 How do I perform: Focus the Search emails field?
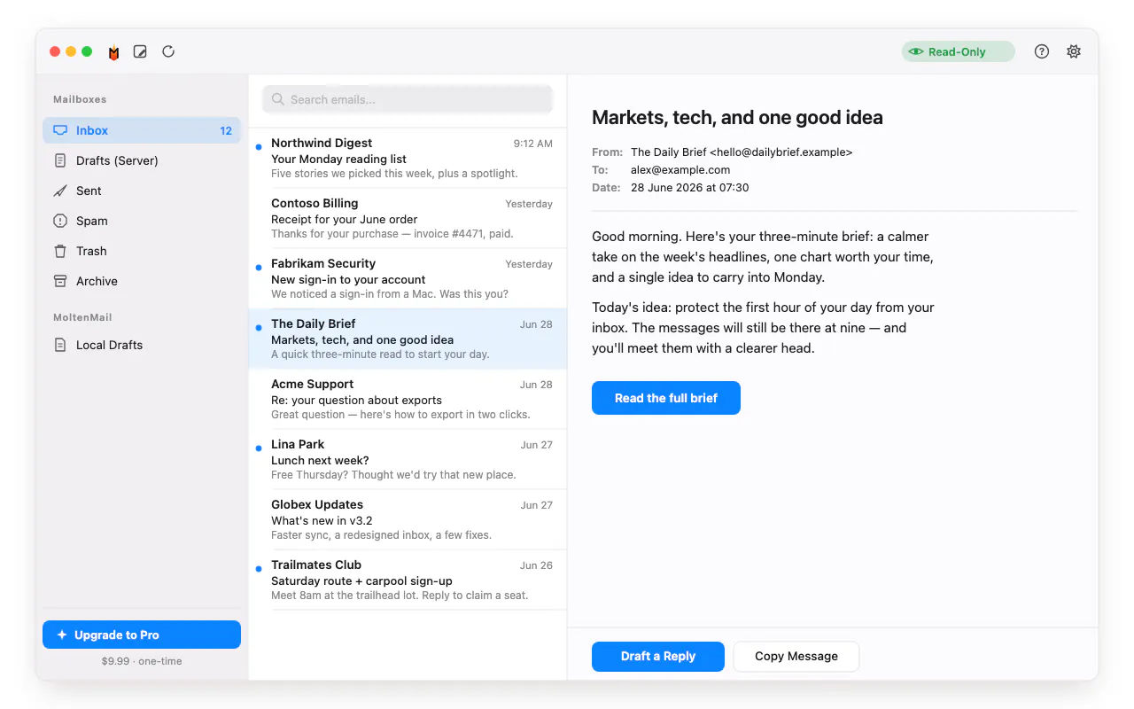point(408,99)
